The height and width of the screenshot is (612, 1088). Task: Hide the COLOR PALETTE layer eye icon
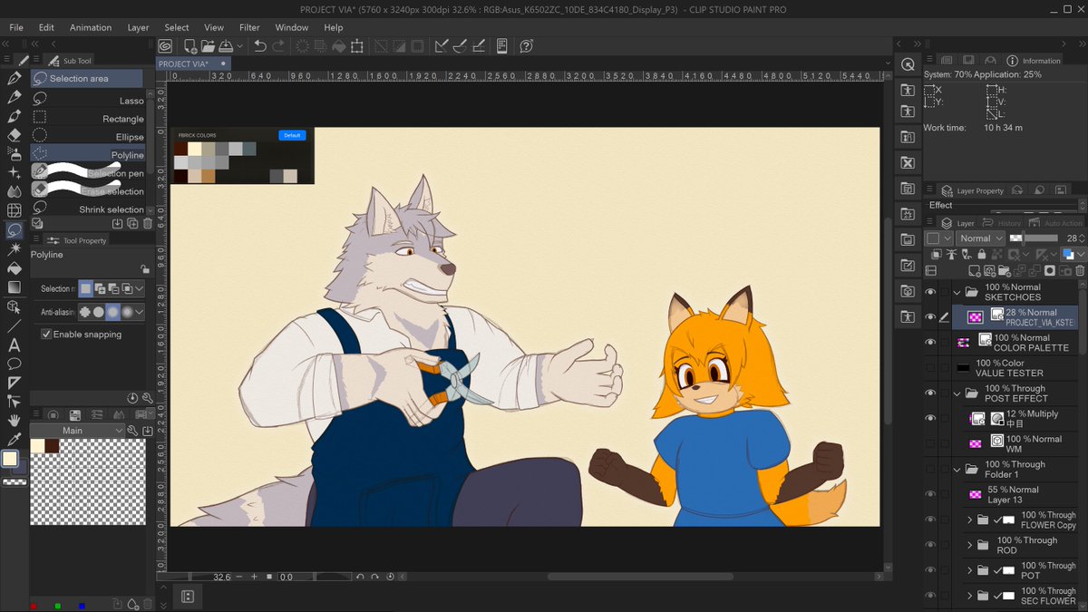pyautogui.click(x=930, y=343)
